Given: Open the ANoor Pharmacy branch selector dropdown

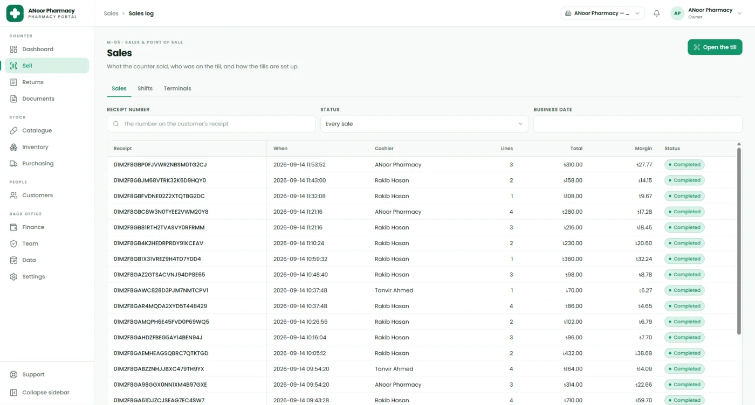Looking at the screenshot, I should tap(602, 13).
